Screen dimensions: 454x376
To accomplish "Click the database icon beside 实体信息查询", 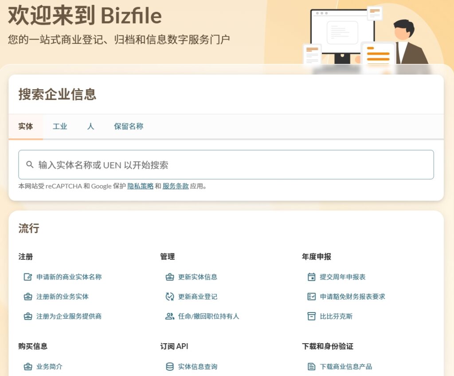I will pos(170,367).
